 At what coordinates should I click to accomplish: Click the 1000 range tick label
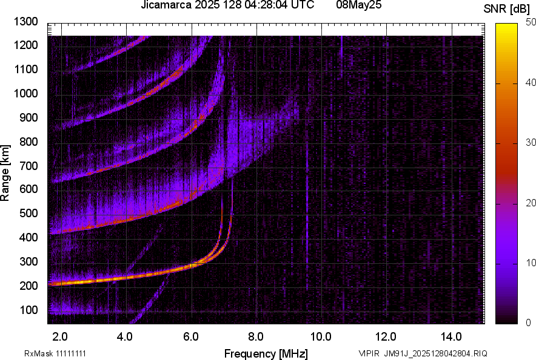[x=25, y=93]
